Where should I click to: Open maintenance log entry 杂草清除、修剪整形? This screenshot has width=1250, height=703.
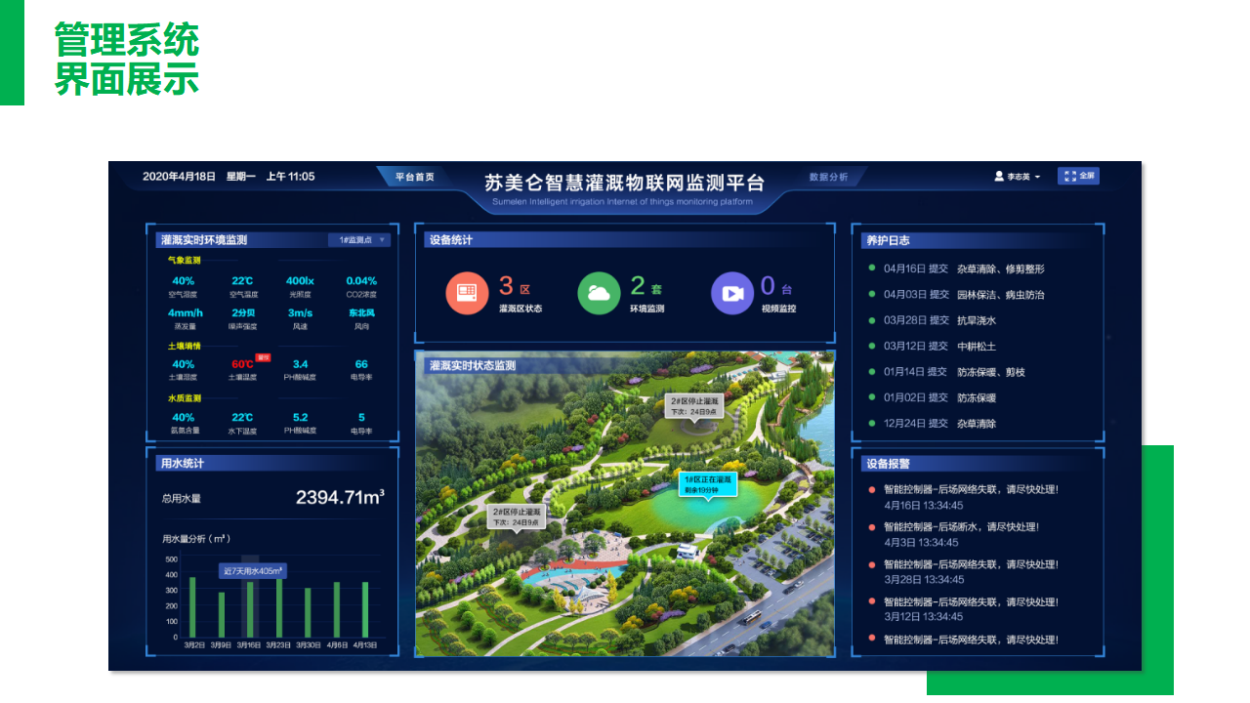[1001, 269]
